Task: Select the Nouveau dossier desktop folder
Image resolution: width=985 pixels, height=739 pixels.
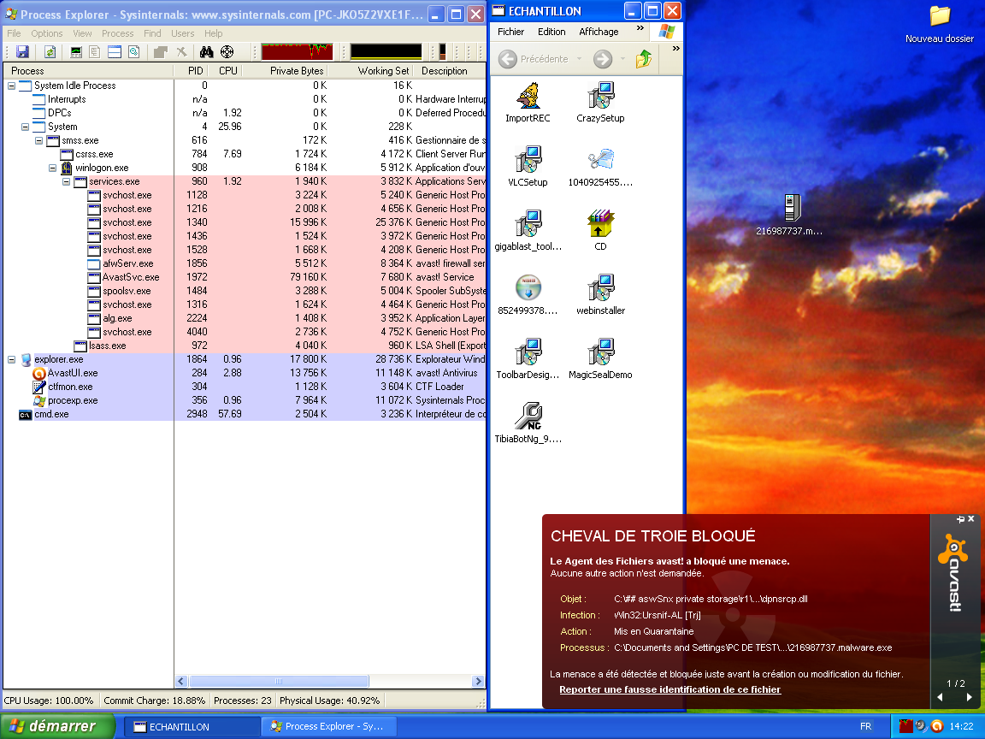Action: pos(940,24)
